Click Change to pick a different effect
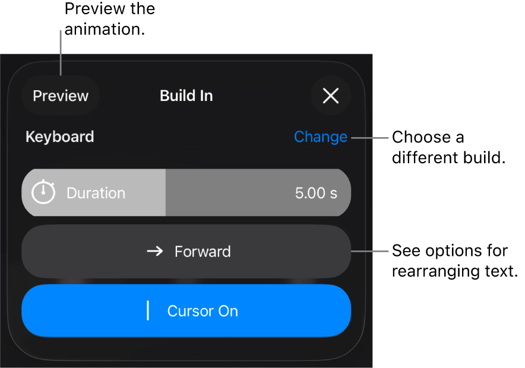The width and height of the screenshot is (525, 368). click(320, 137)
